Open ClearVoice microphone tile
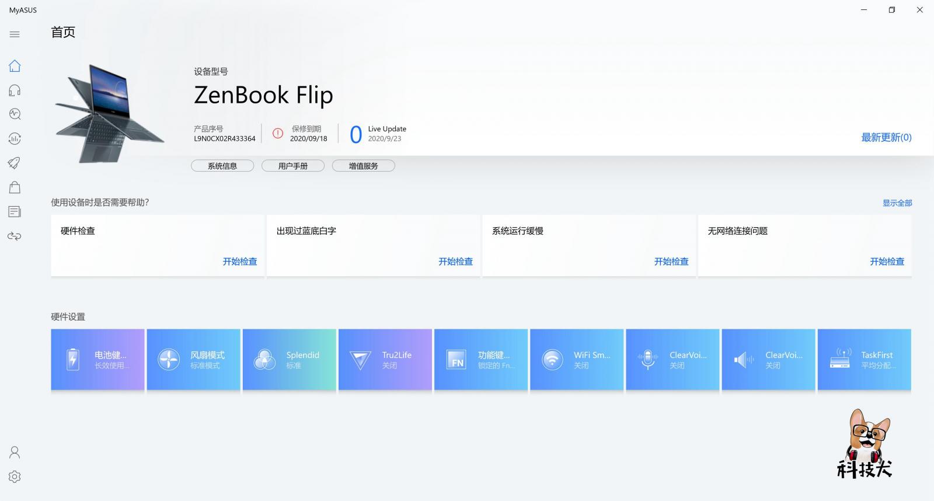Viewport: 934px width, 501px height. click(x=672, y=360)
